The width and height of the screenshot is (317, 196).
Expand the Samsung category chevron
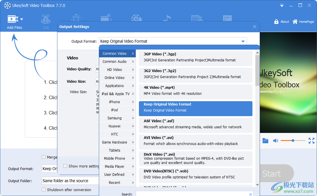click(x=133, y=118)
